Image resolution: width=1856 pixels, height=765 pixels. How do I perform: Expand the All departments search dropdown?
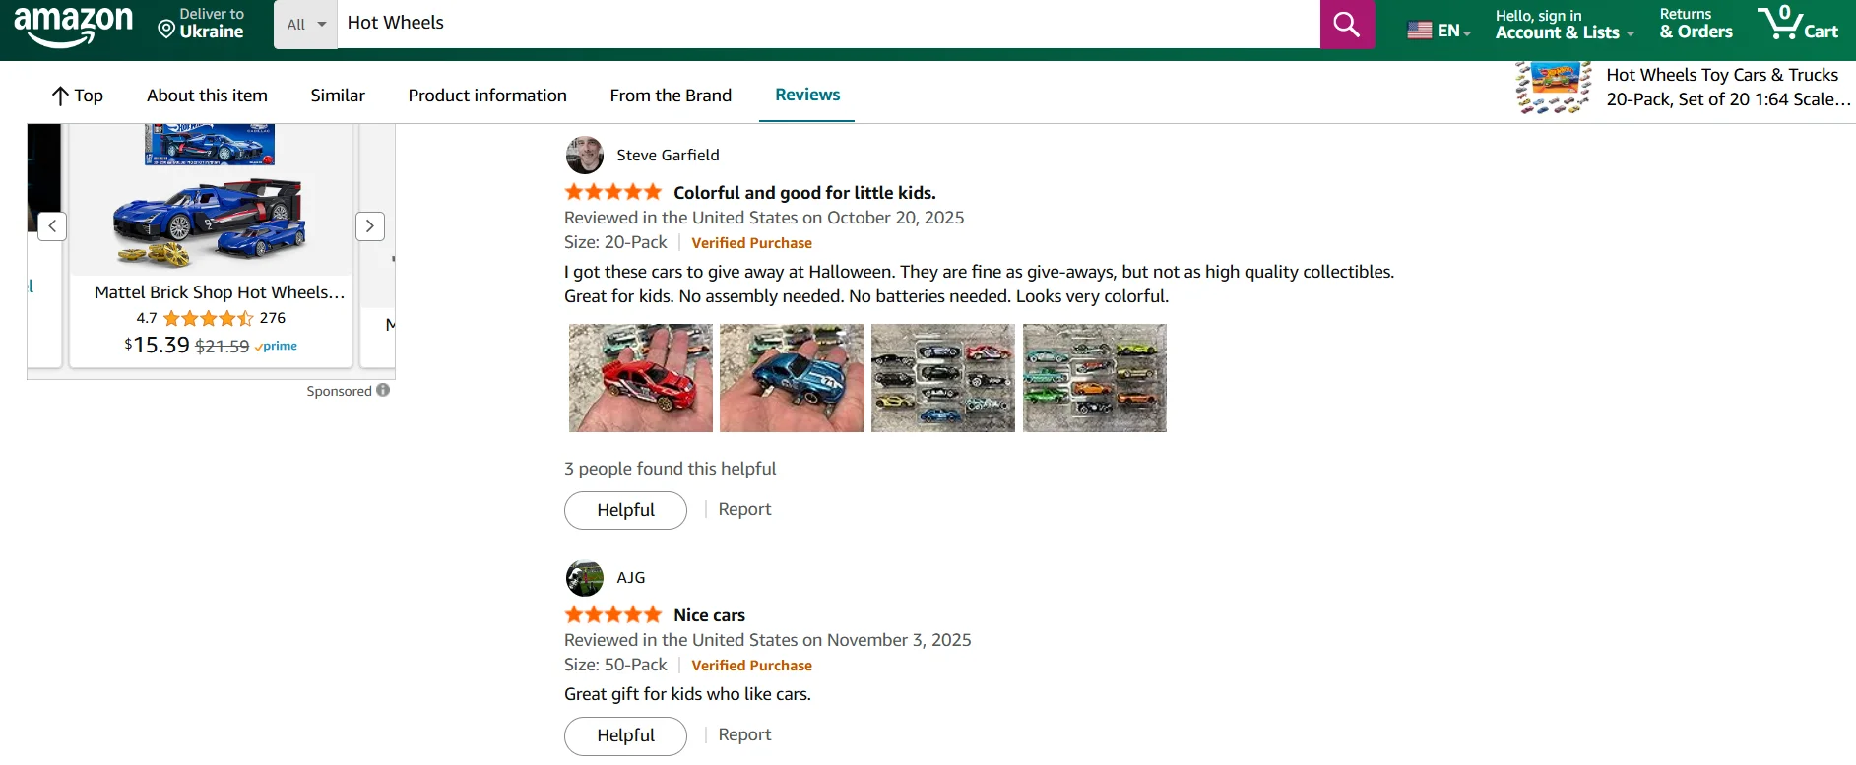305,24
